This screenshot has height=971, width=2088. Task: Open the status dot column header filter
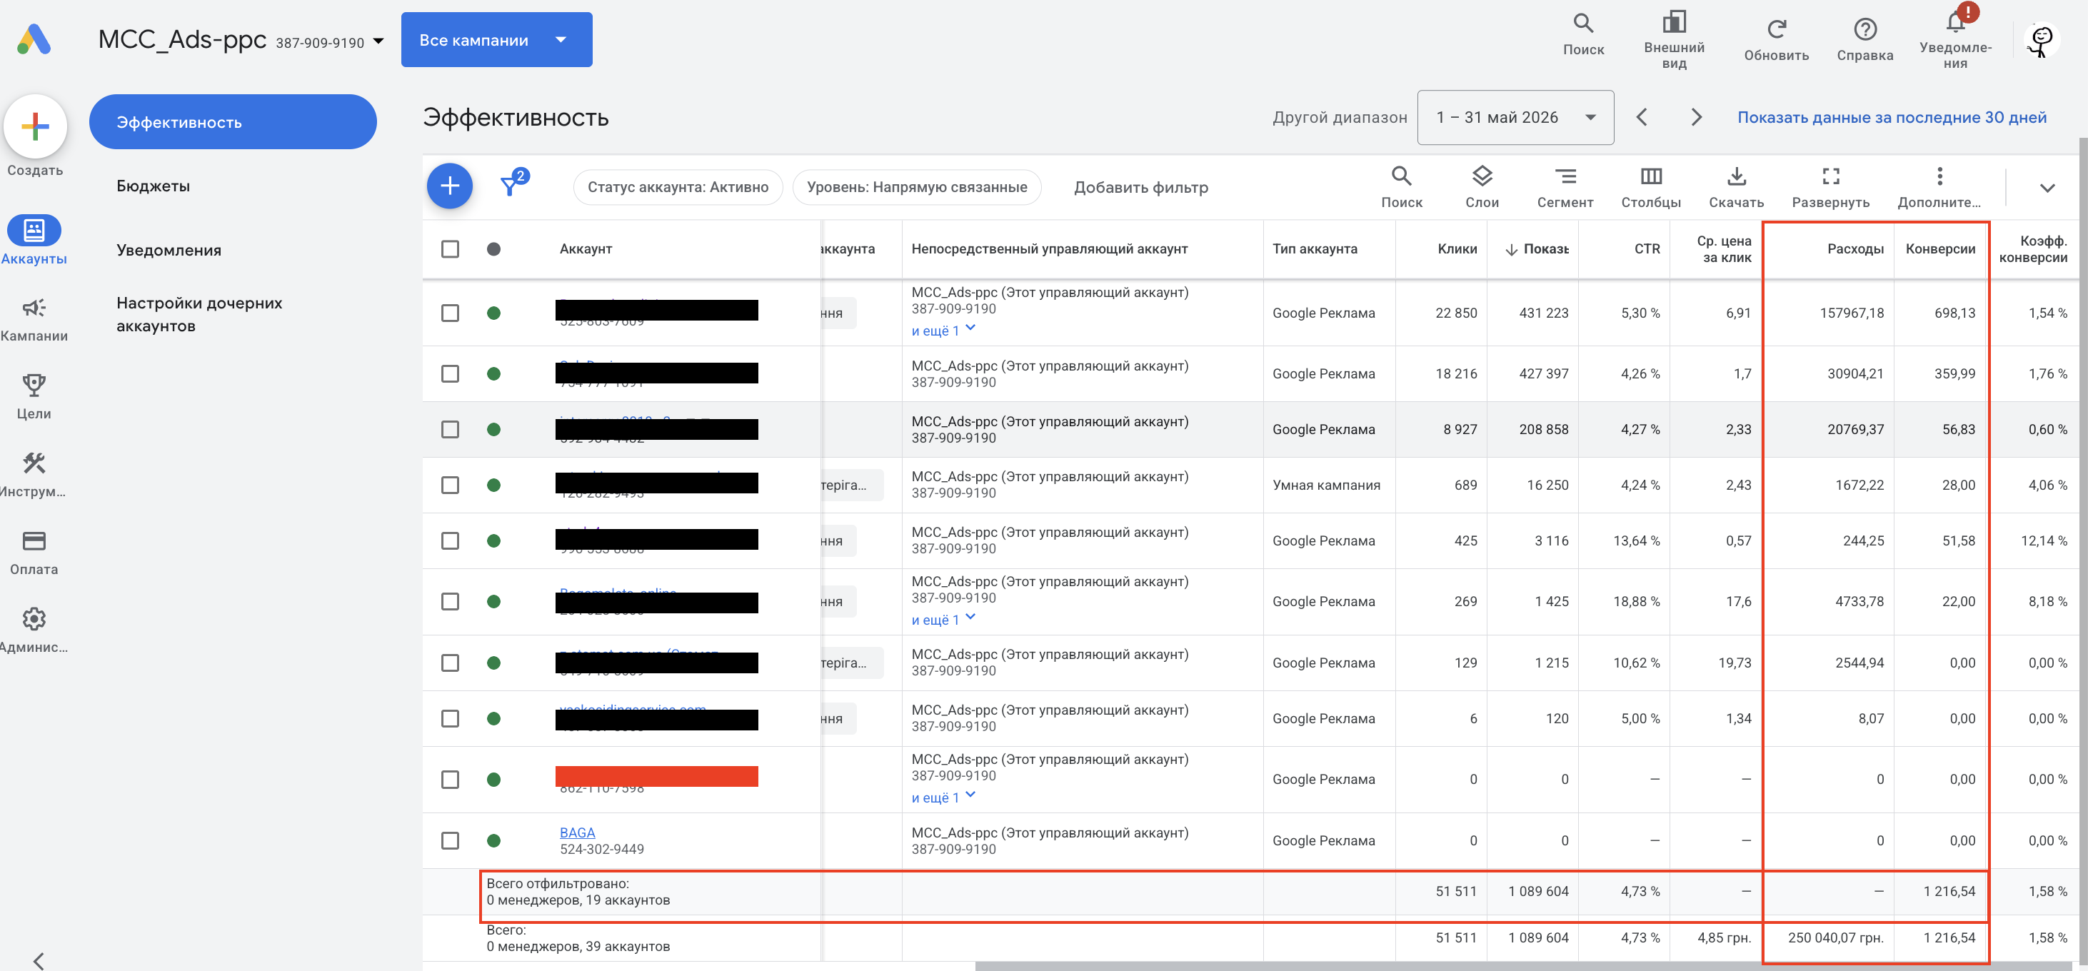coord(493,249)
